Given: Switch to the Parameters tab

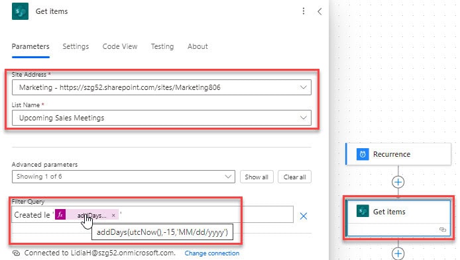Looking at the screenshot, I should [30, 46].
